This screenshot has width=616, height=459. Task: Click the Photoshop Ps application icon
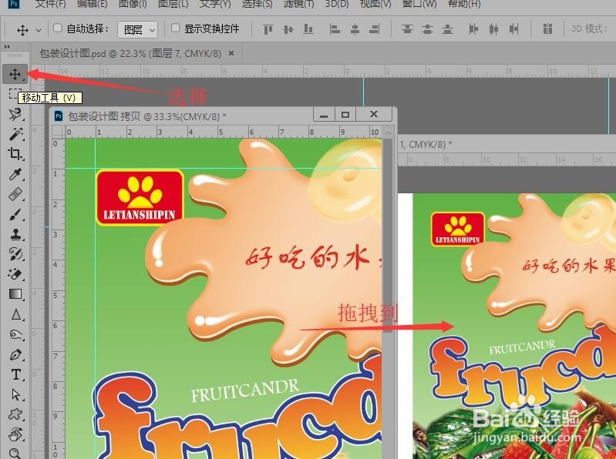click(14, 4)
